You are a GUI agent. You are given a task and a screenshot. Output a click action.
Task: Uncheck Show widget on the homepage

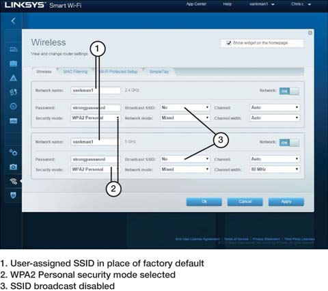(229, 43)
